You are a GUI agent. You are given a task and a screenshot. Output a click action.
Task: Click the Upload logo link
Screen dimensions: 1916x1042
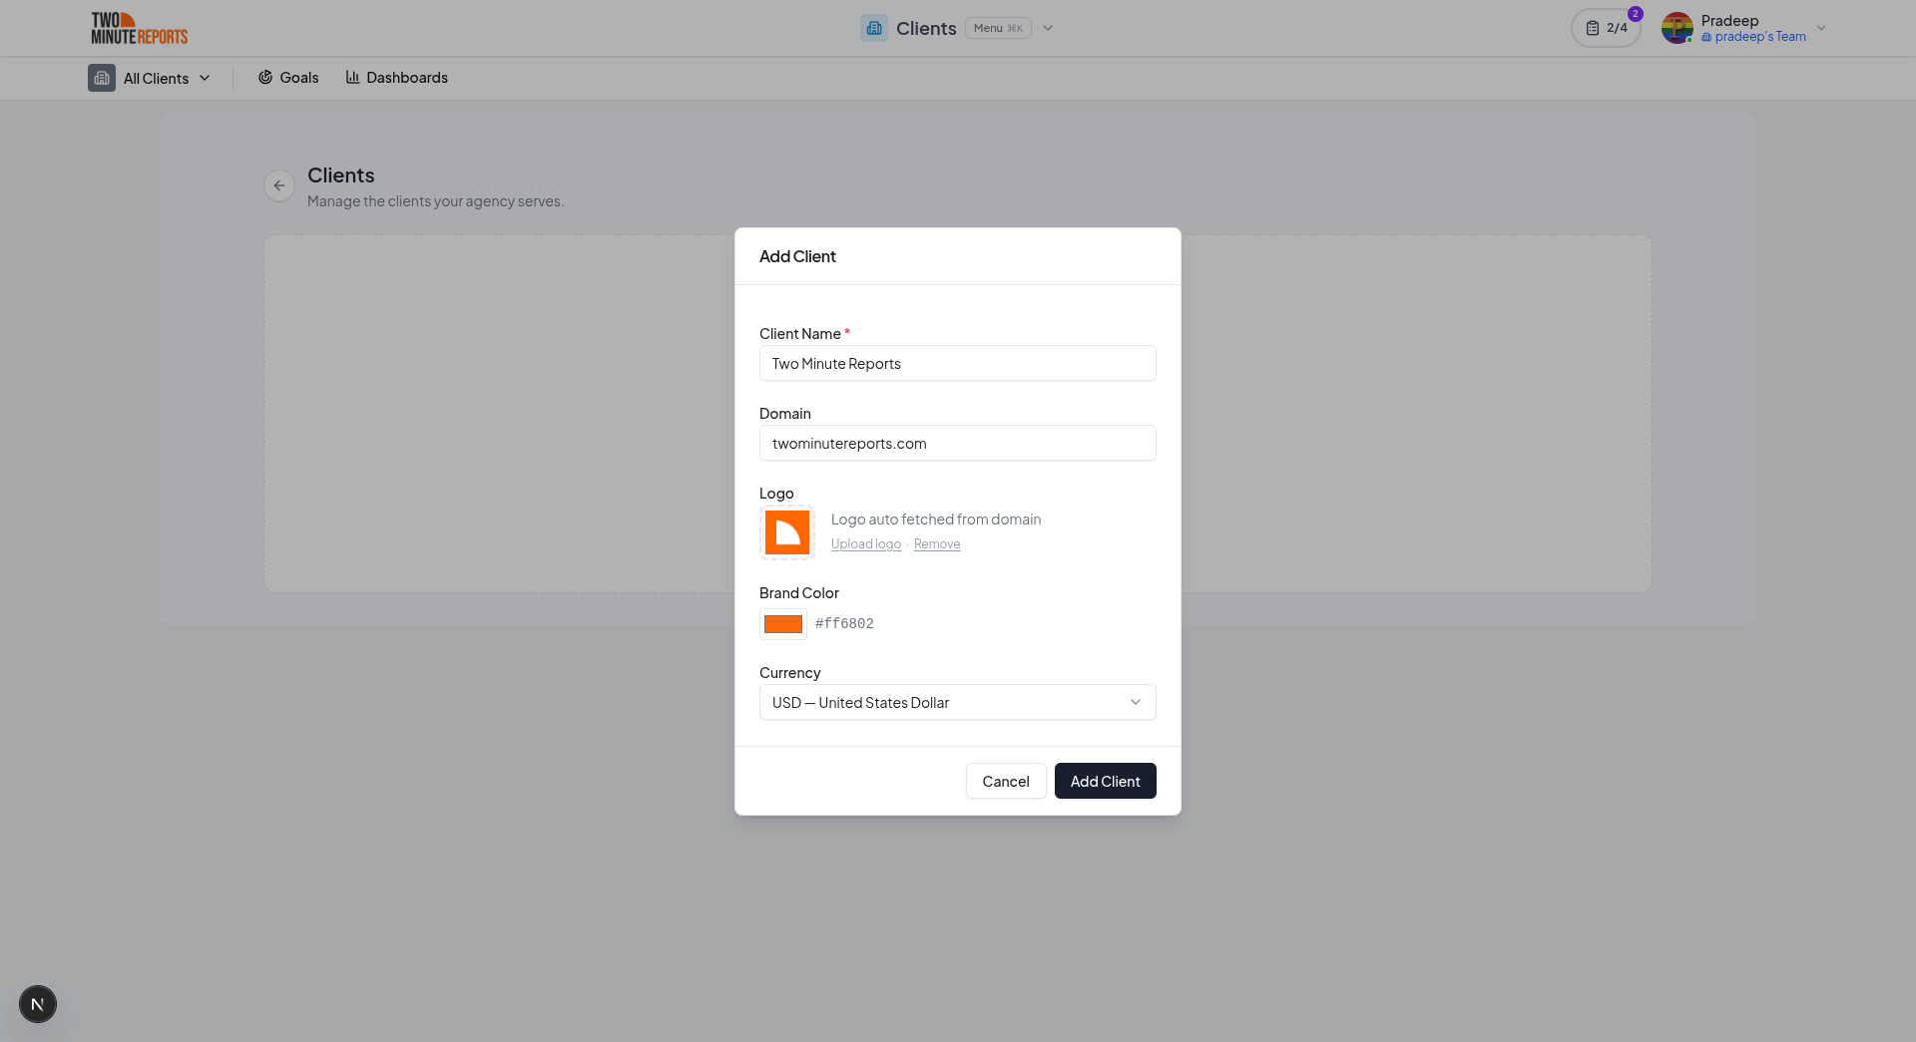(x=865, y=543)
